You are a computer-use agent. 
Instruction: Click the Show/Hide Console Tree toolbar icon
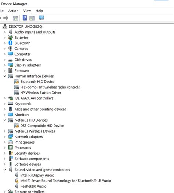click(15, 18)
